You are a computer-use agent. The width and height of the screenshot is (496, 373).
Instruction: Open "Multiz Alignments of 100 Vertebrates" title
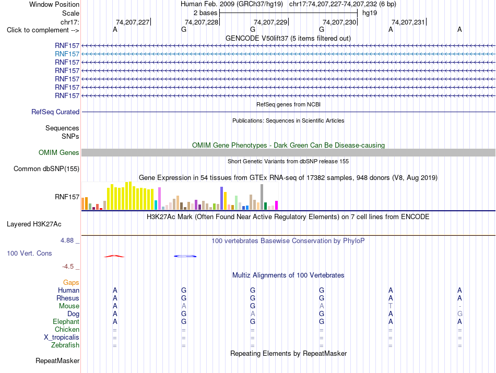pyautogui.click(x=288, y=275)
